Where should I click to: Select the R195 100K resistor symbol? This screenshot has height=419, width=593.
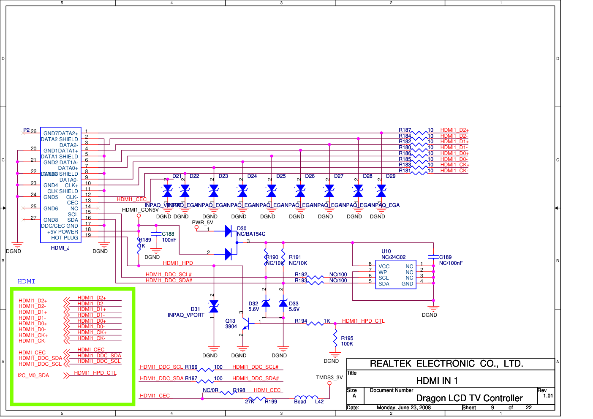coord(335,338)
